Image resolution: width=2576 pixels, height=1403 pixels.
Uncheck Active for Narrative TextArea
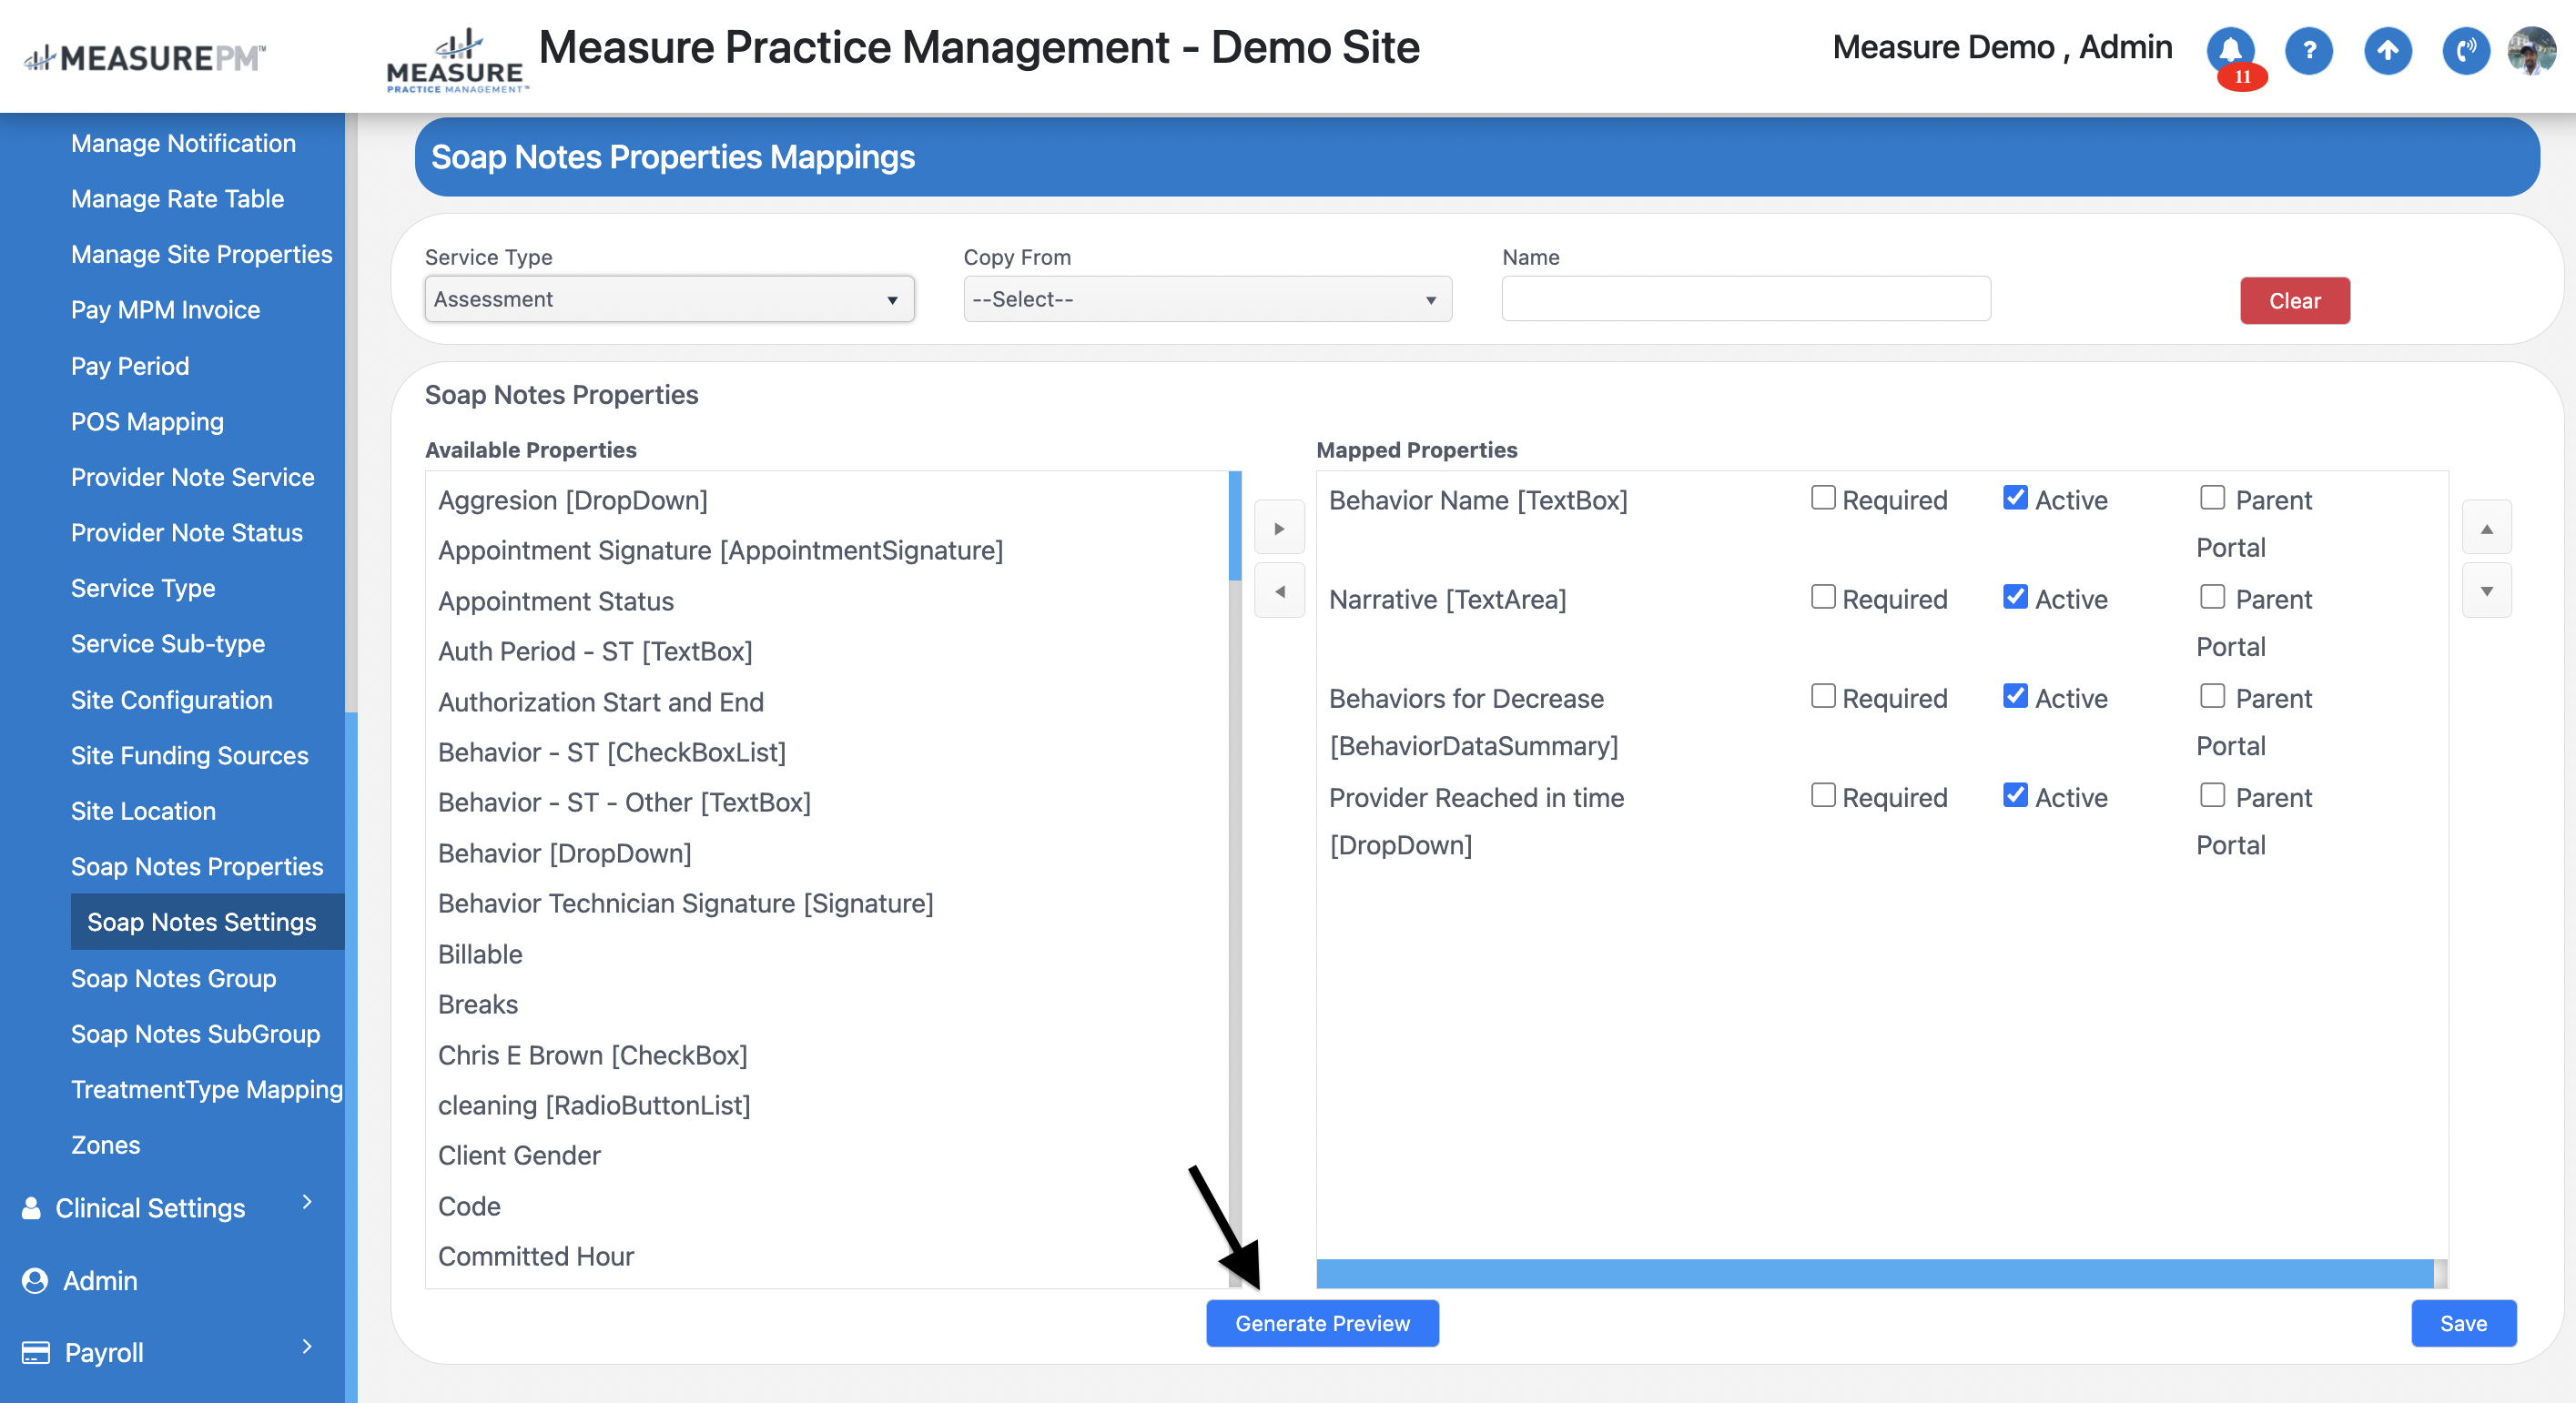(x=2015, y=597)
